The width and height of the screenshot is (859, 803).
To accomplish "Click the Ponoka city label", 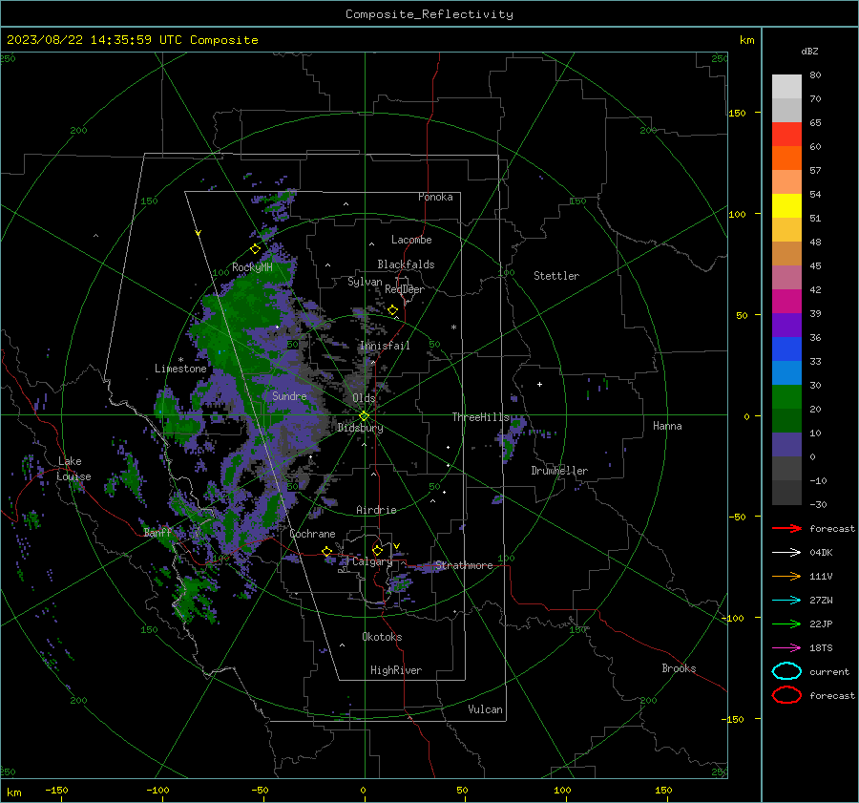I will point(435,197).
